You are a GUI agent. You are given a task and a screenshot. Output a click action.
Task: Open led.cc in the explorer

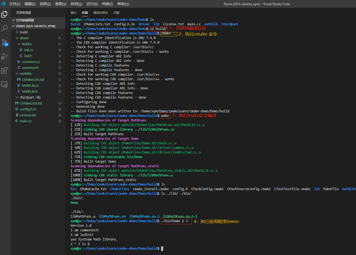[x=29, y=50]
